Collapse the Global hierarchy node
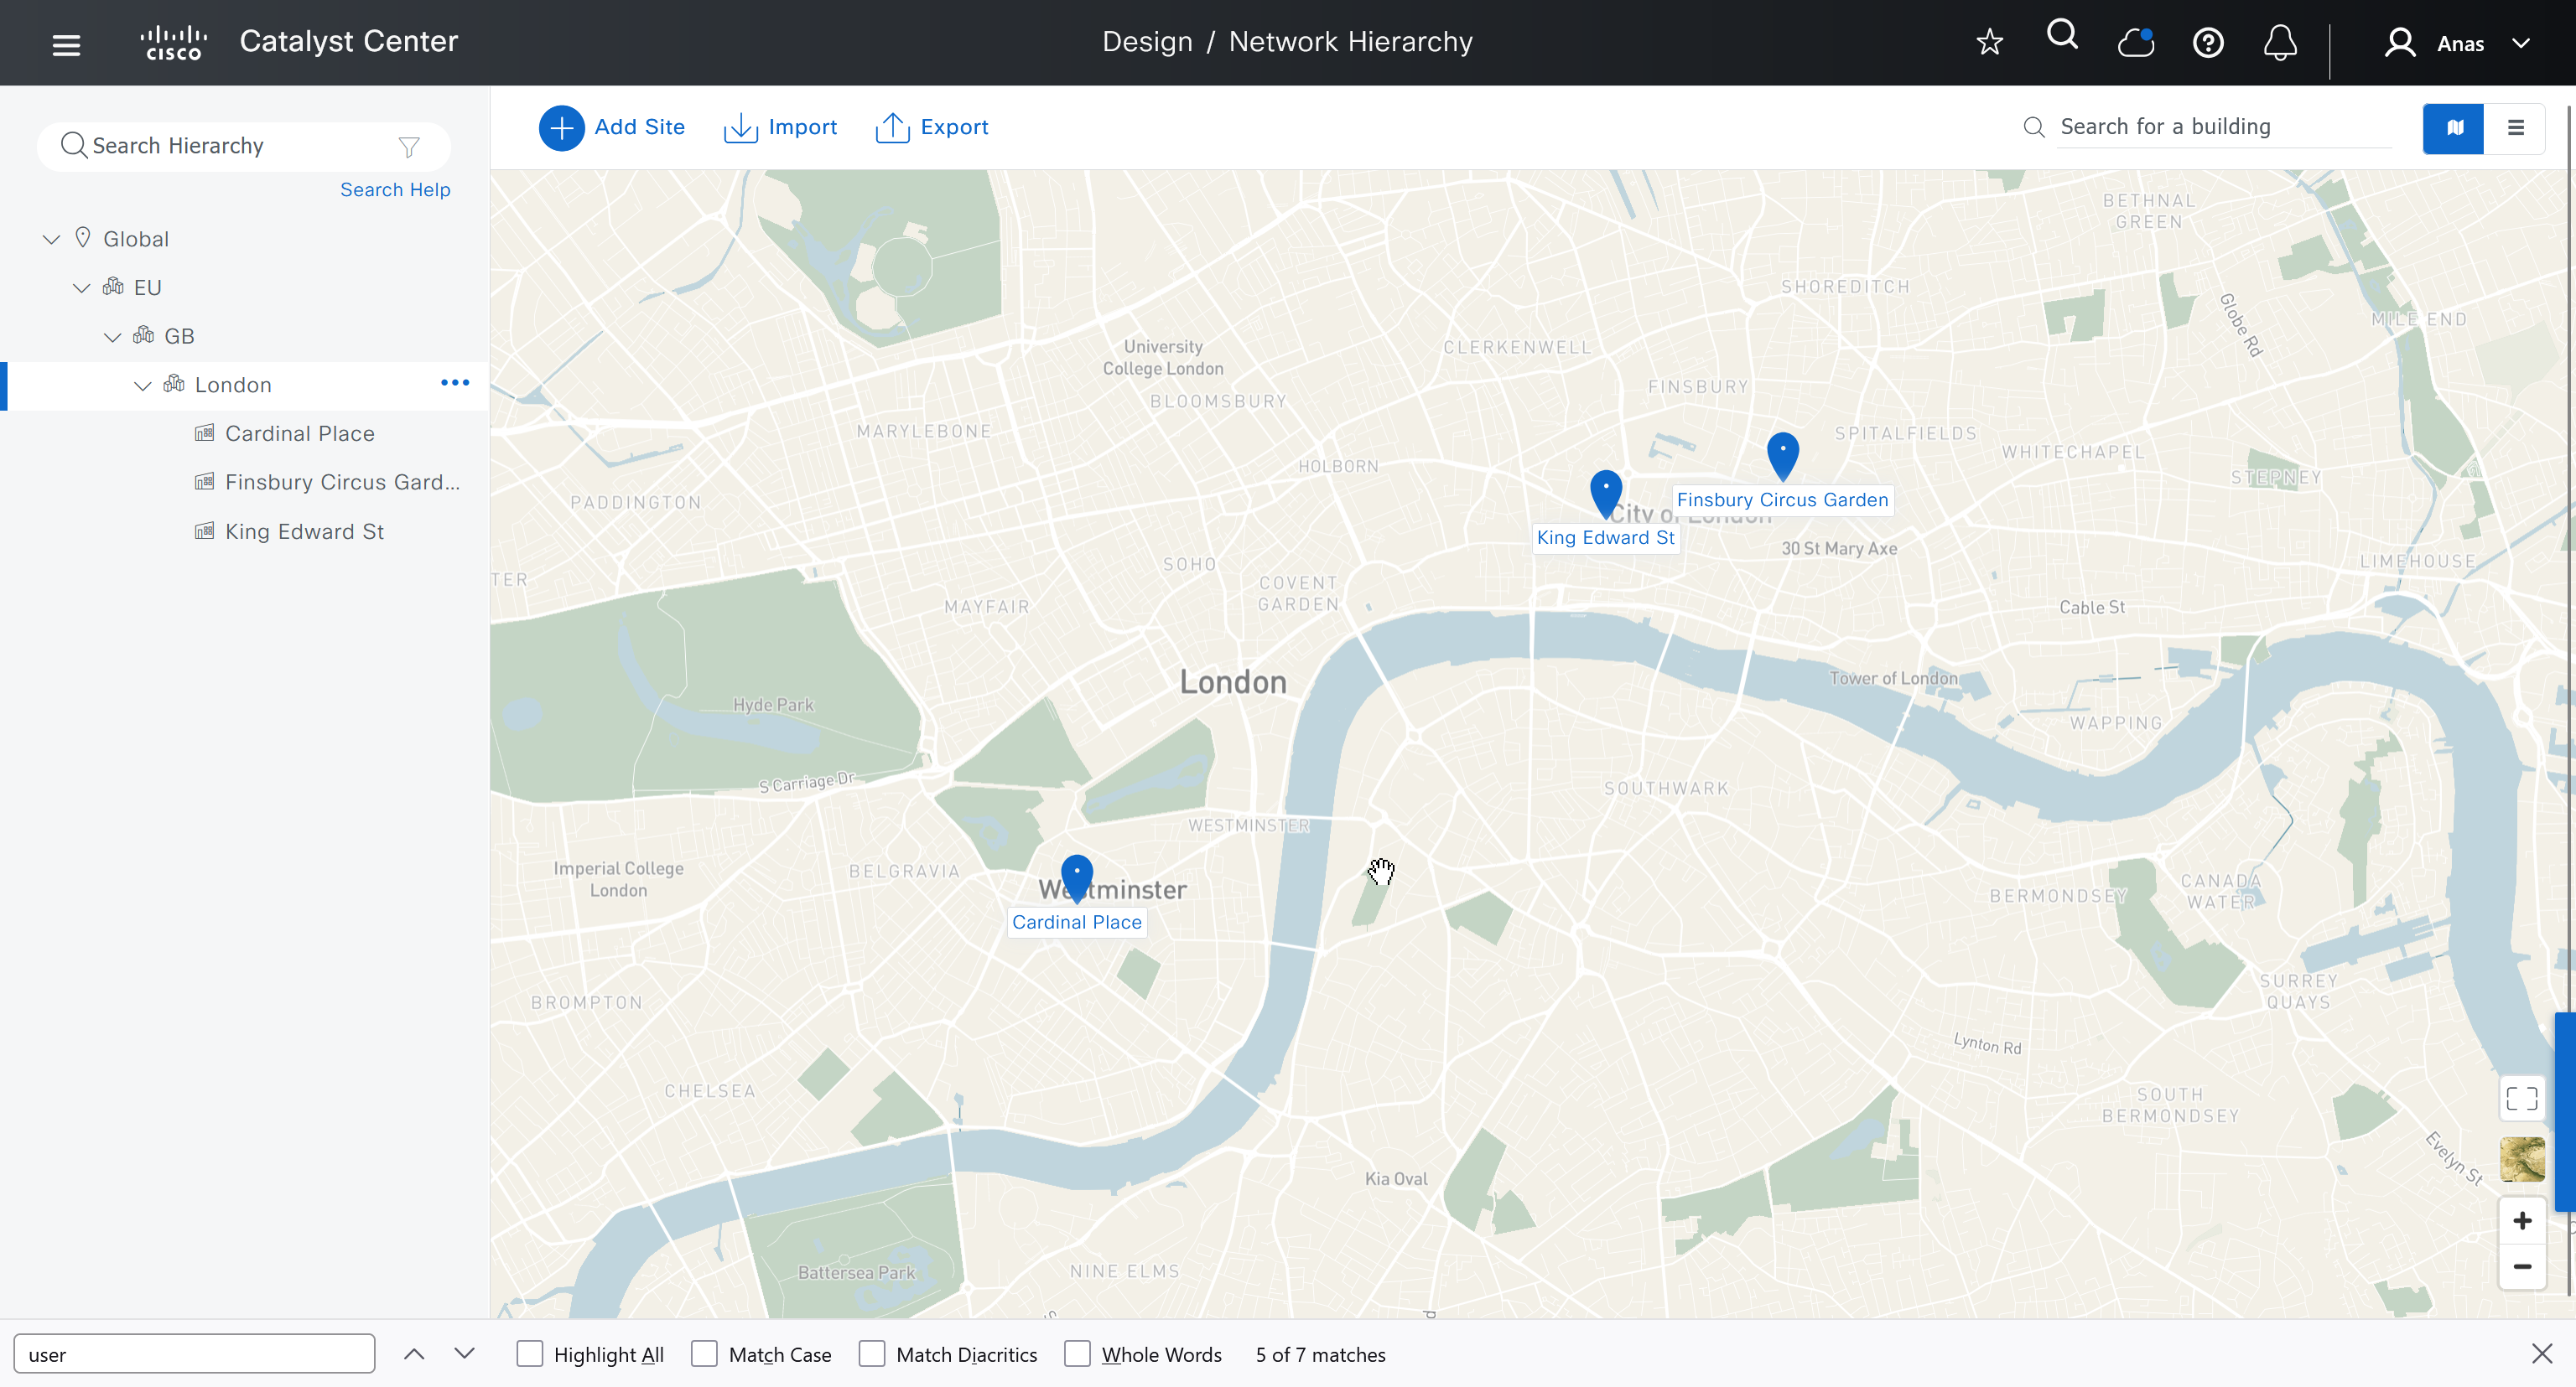The width and height of the screenshot is (2576, 1387). coord(51,239)
